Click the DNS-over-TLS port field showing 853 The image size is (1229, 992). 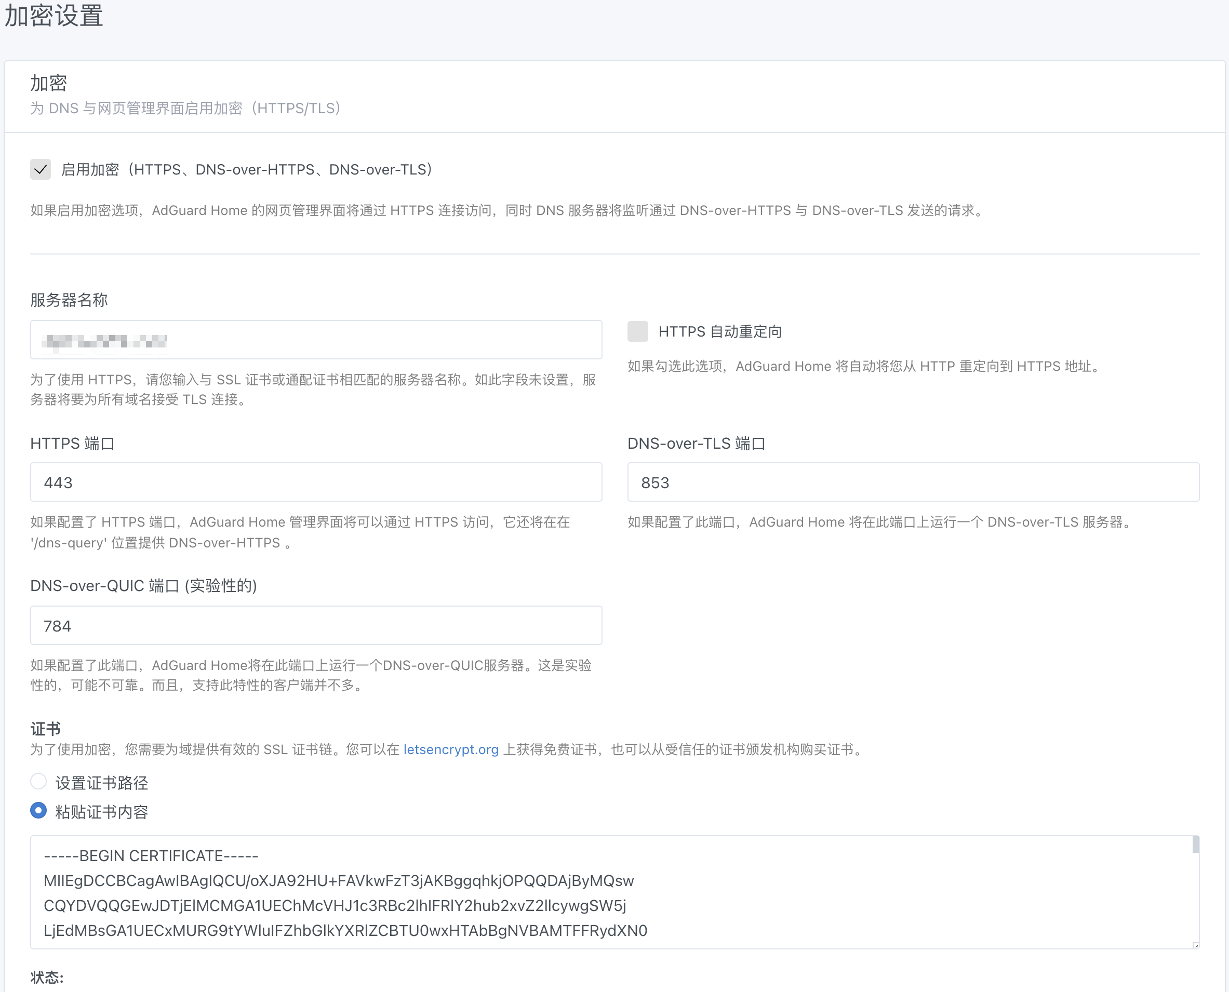[913, 482]
